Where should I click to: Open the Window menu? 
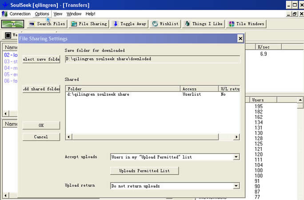point(74,14)
